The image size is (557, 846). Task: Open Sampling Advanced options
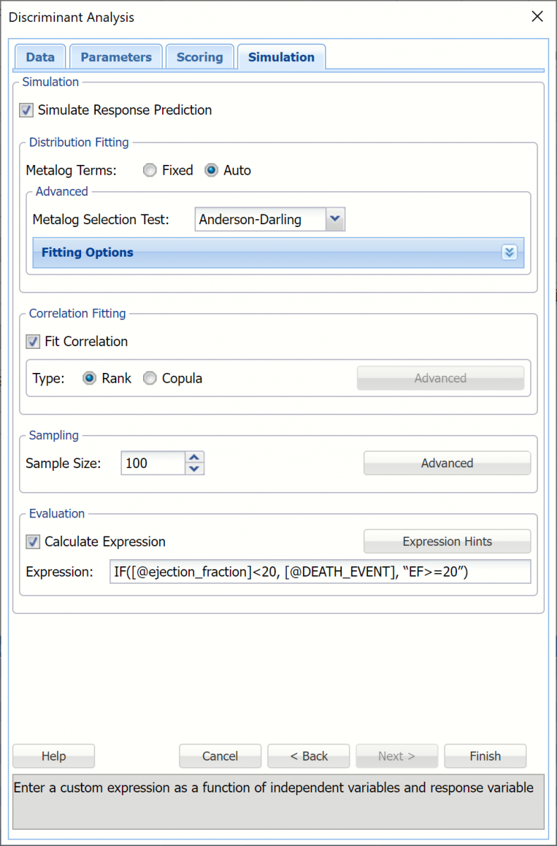click(x=447, y=463)
